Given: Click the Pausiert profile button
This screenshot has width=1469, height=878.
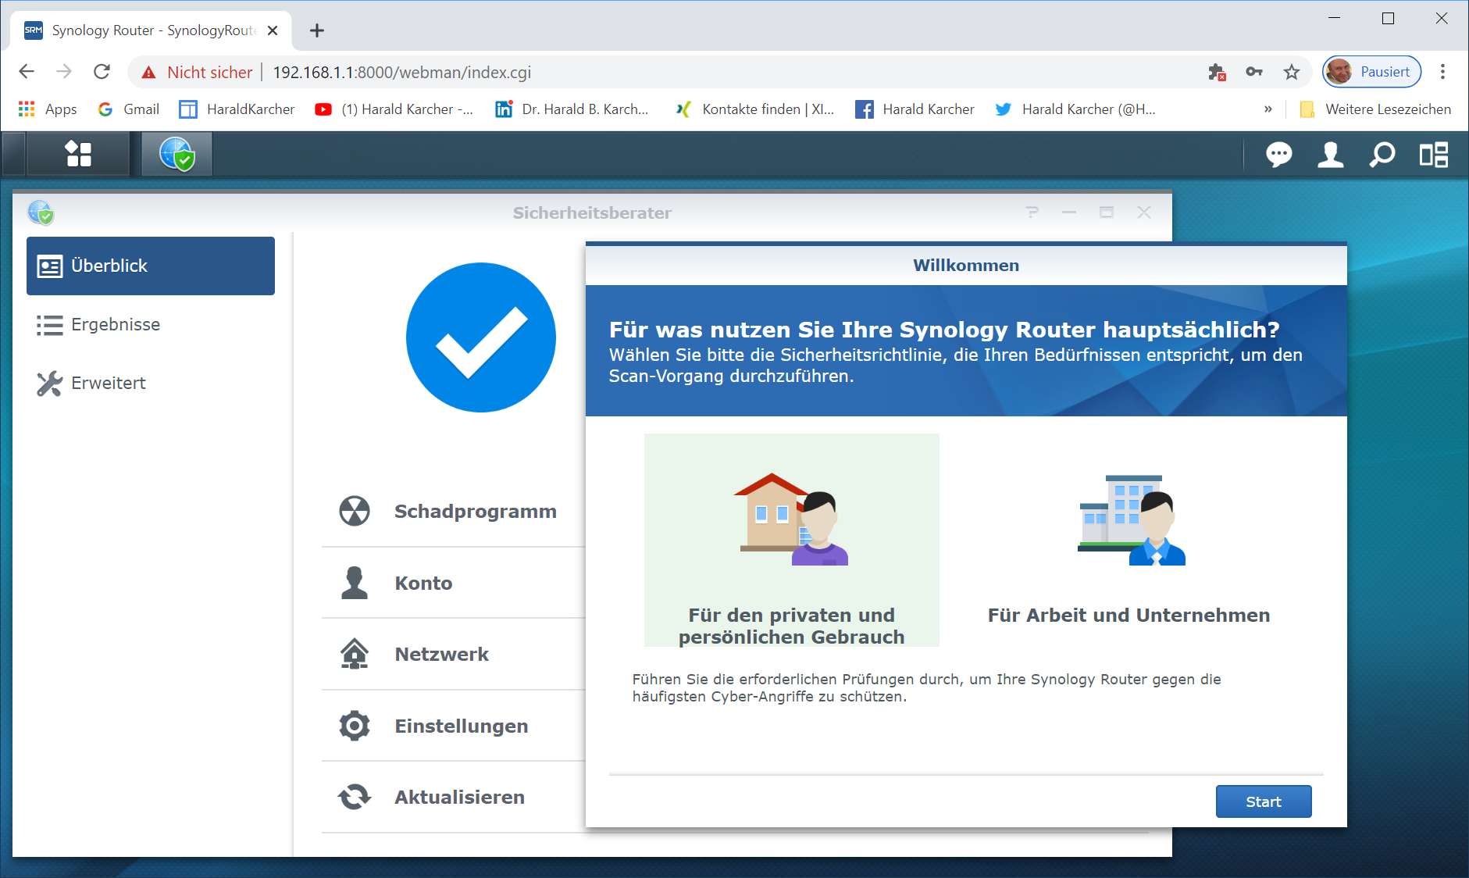Looking at the screenshot, I should 1372,72.
